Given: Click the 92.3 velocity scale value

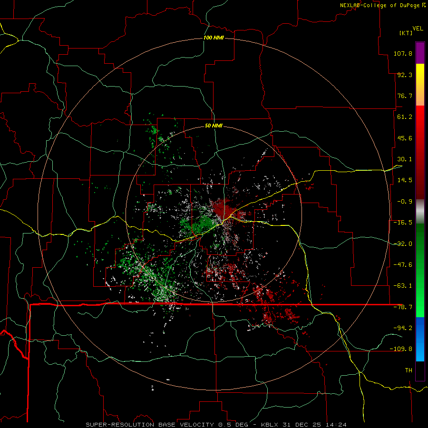Looking at the screenshot, I should pyautogui.click(x=405, y=75).
